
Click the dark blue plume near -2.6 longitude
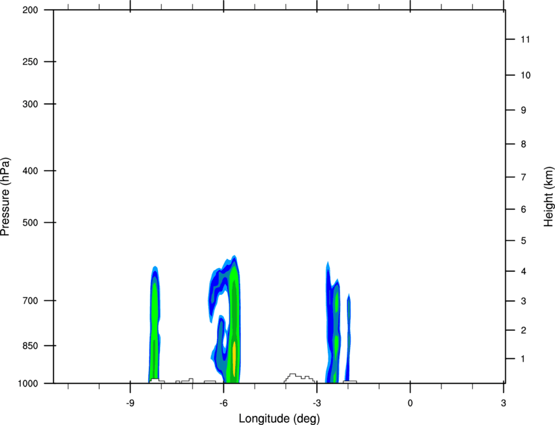330,314
